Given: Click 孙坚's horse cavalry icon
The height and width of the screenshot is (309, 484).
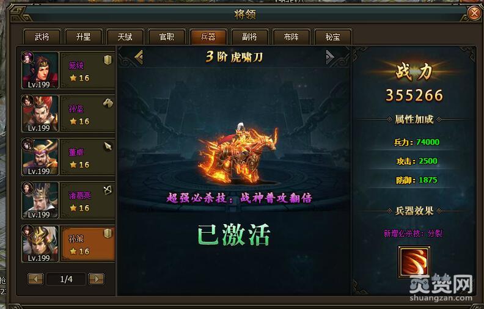Looking at the screenshot, I should [x=108, y=103].
